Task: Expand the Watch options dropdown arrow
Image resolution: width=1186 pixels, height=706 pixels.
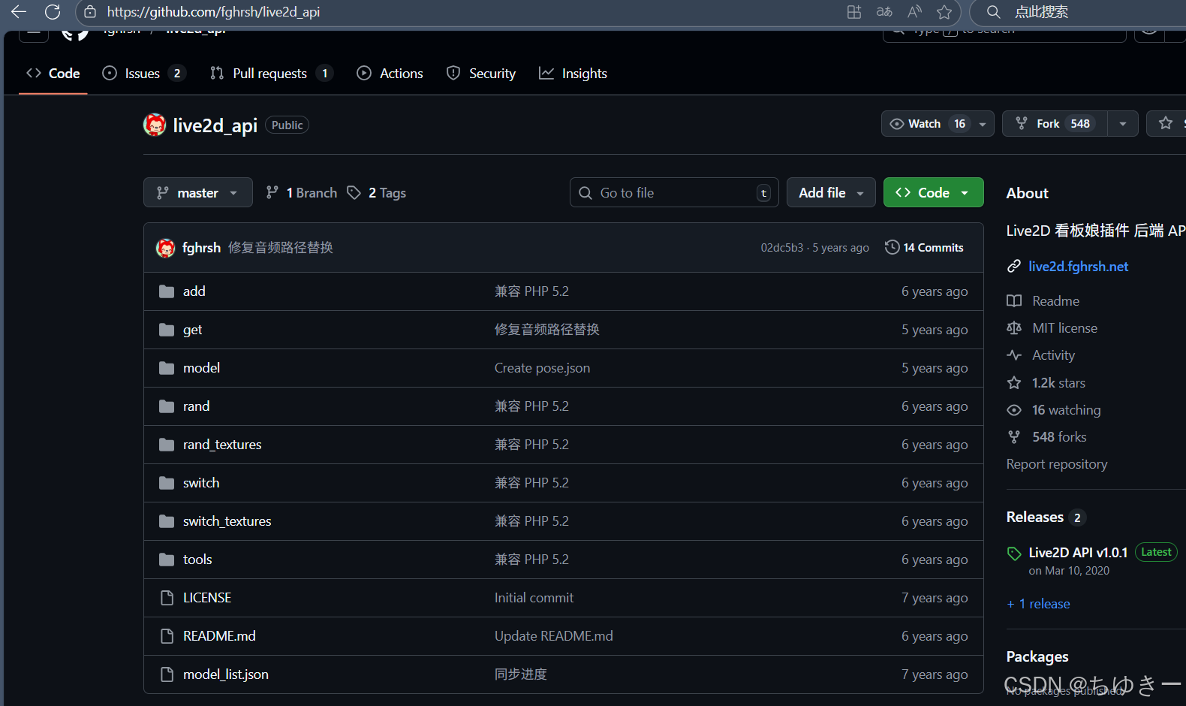Action: pyautogui.click(x=983, y=124)
